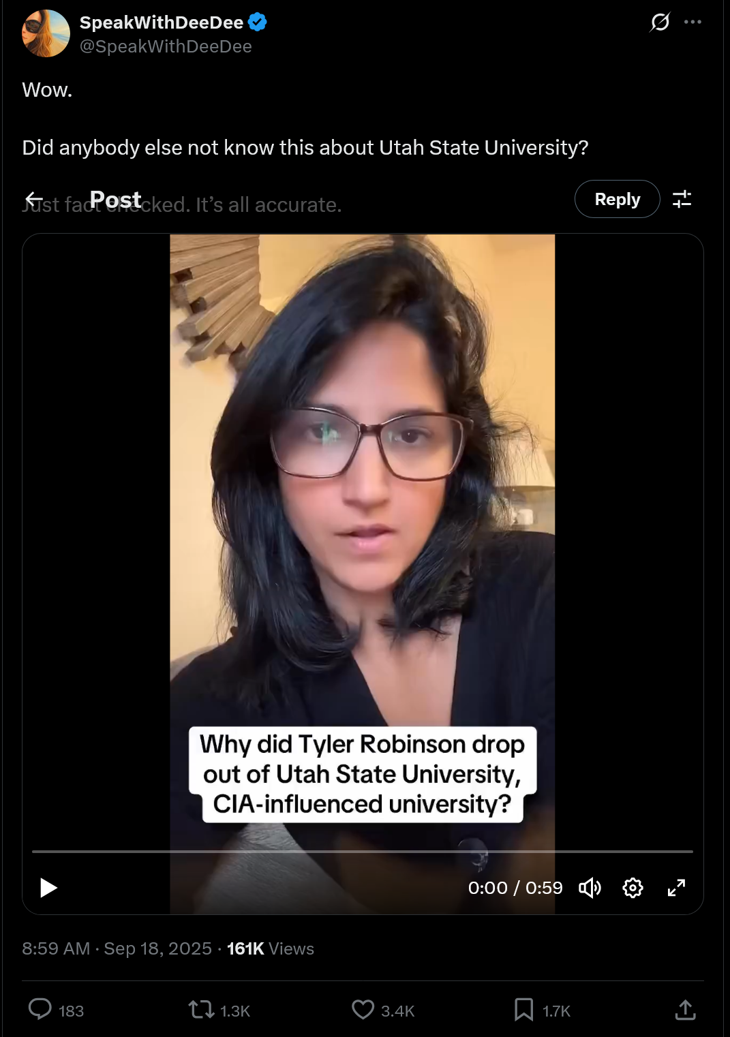Seek on the video progress bar
Screen dimensions: 730x1037
tap(363, 852)
